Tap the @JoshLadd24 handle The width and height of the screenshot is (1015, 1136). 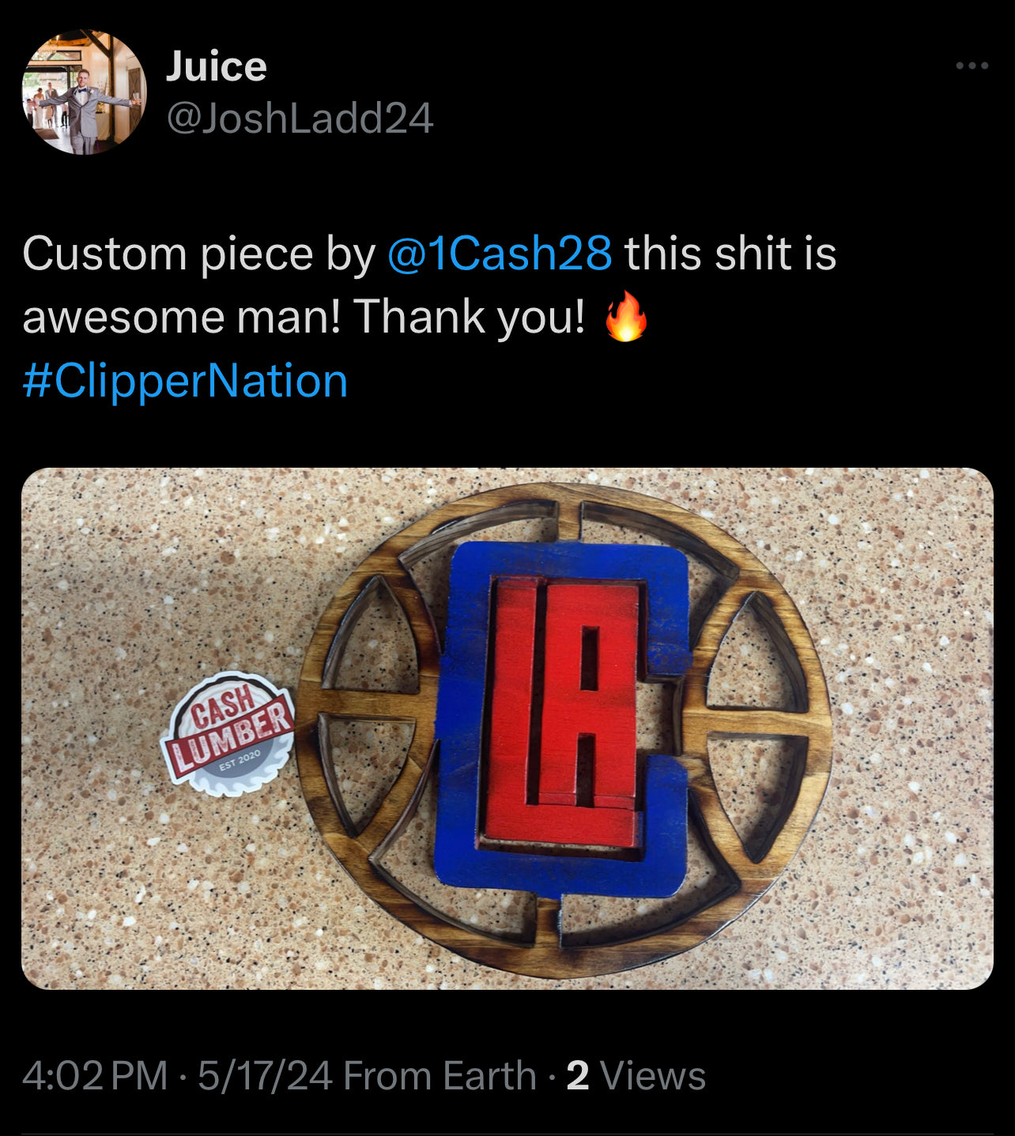tap(300, 118)
